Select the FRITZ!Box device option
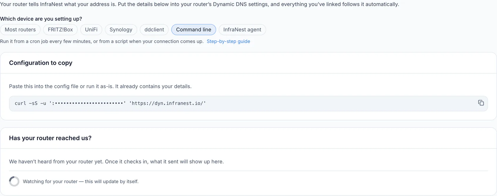 (60, 30)
